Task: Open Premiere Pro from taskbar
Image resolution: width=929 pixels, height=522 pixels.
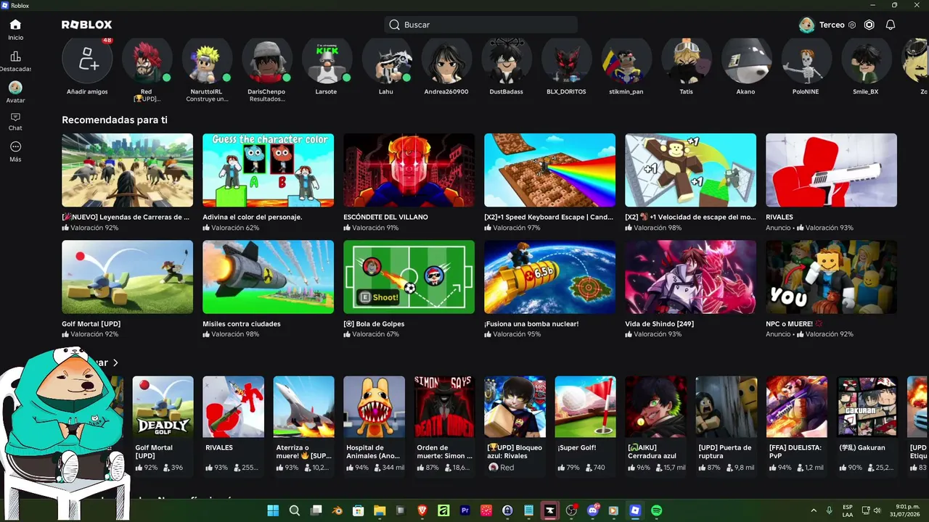Action: pyautogui.click(x=465, y=510)
